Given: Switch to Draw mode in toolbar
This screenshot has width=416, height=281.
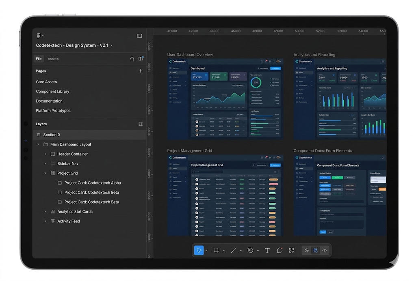Looking at the screenshot, I should click(x=306, y=250).
